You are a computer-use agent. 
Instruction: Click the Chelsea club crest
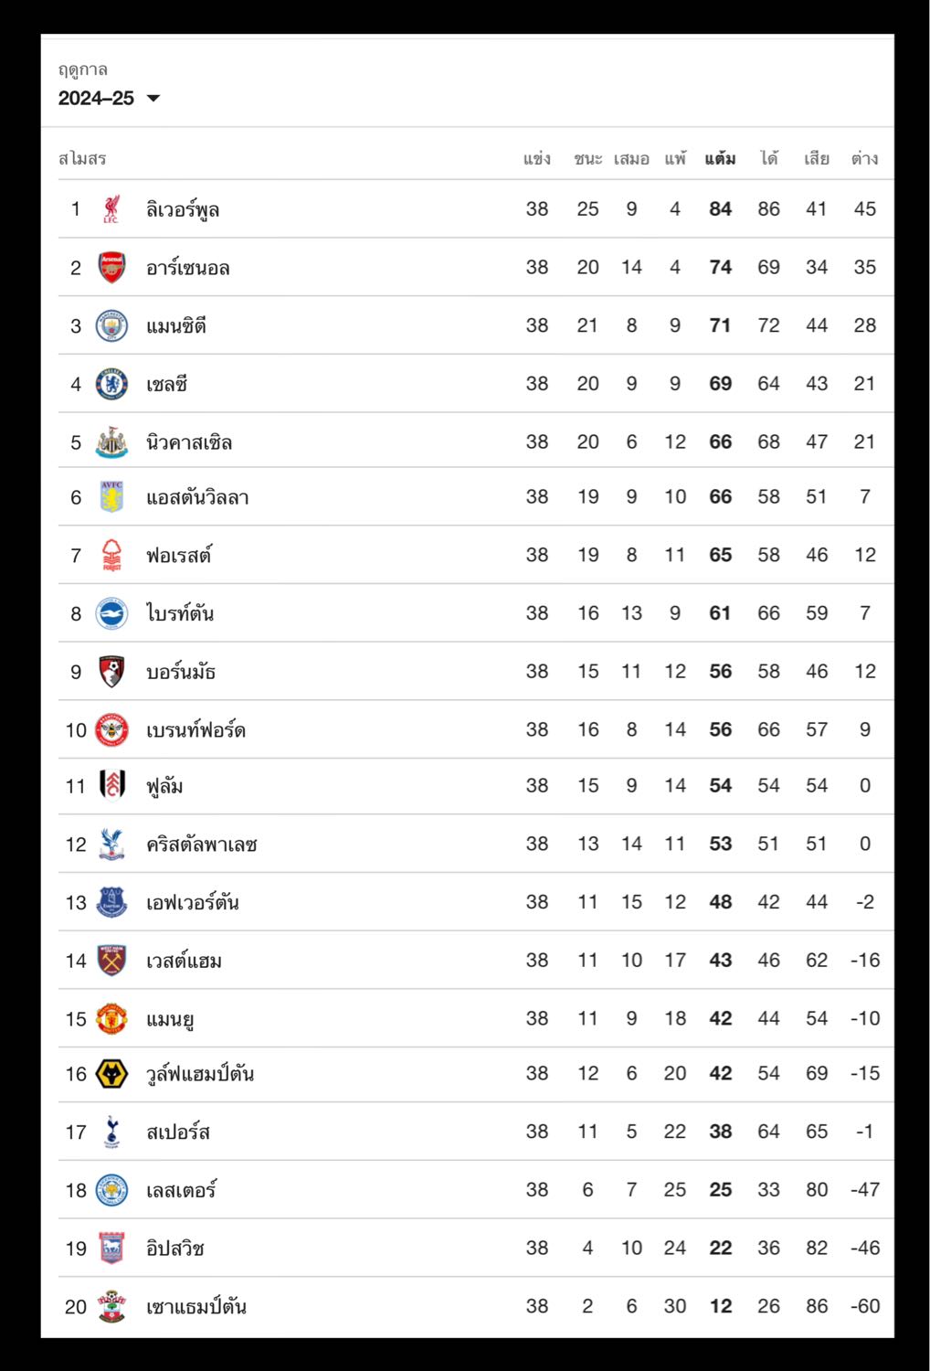click(111, 384)
